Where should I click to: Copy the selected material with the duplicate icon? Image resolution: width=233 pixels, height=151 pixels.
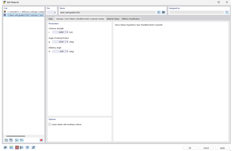point(11,140)
